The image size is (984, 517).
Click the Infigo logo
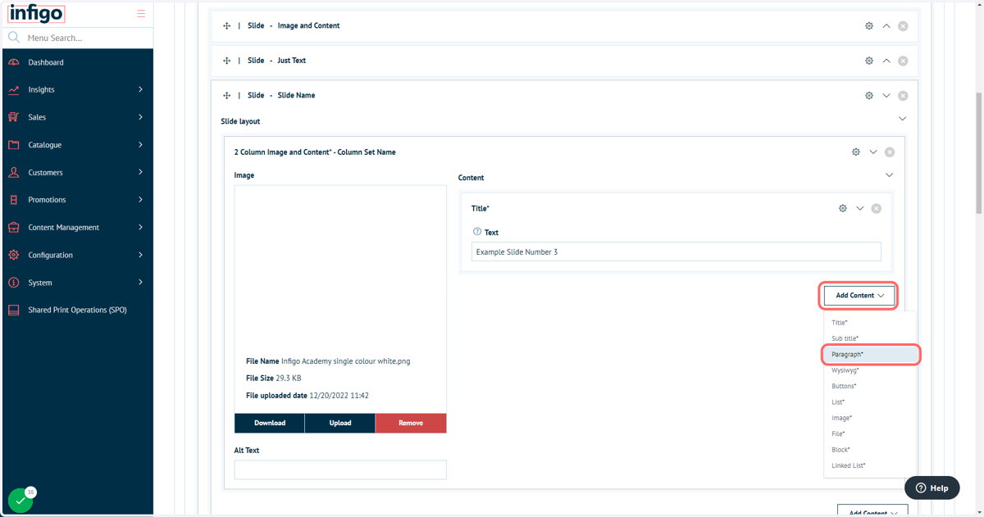(x=36, y=14)
